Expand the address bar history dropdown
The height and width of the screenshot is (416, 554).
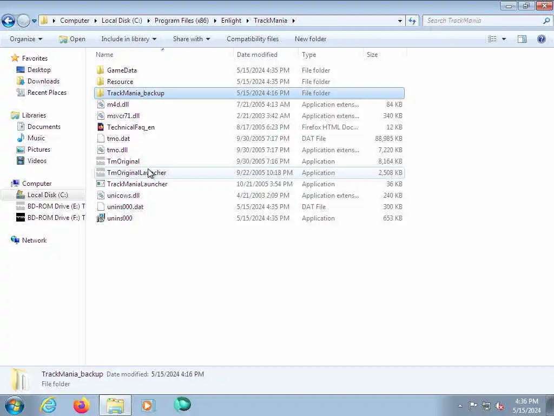pyautogui.click(x=400, y=21)
